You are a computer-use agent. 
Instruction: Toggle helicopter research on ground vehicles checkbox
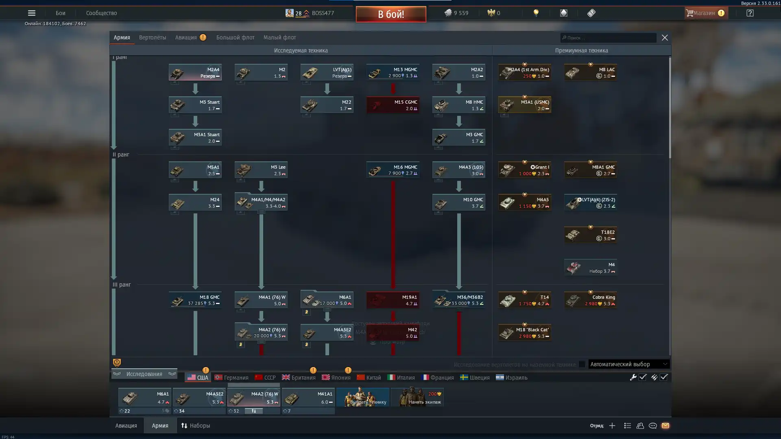[582, 364]
